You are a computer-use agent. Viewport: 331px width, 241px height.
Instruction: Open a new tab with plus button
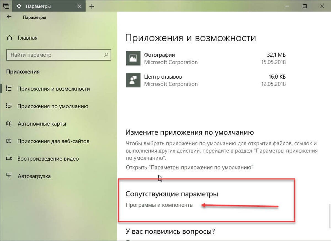[x=92, y=6]
